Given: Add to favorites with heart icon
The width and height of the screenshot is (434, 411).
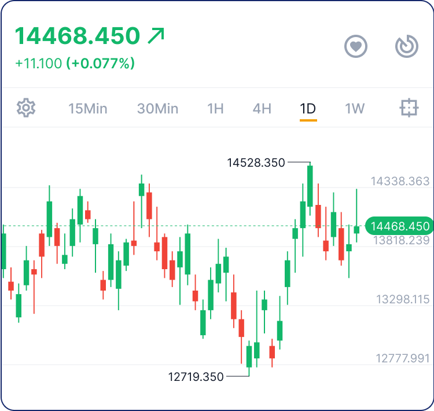Looking at the screenshot, I should [356, 46].
